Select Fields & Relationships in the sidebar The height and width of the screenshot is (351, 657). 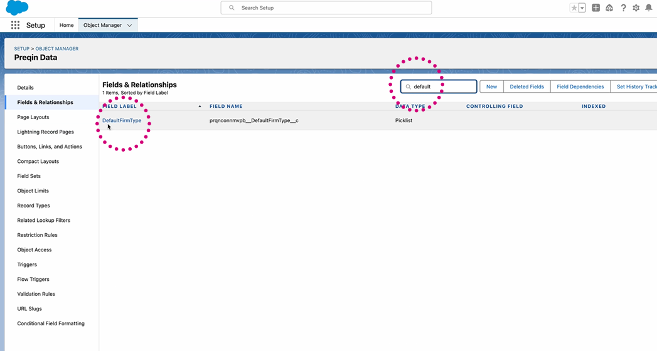[x=45, y=102]
